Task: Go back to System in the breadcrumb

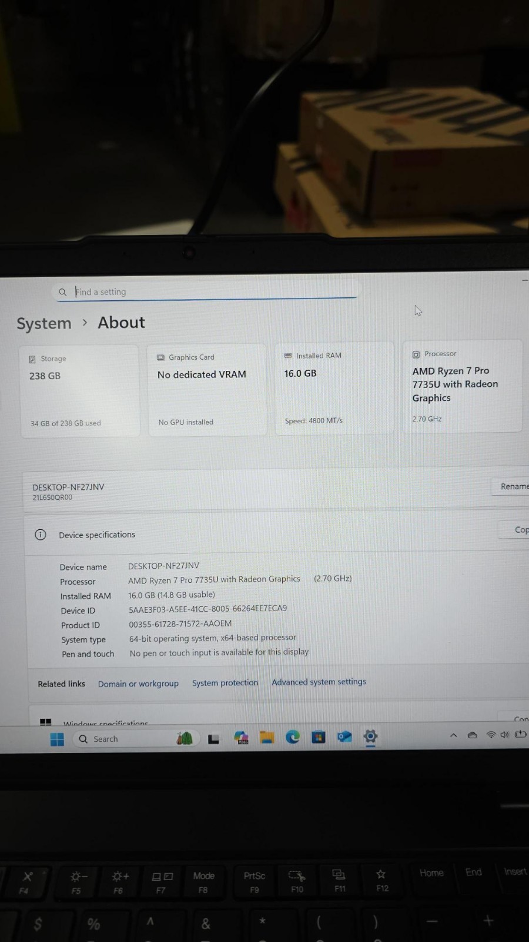Action: click(x=44, y=323)
